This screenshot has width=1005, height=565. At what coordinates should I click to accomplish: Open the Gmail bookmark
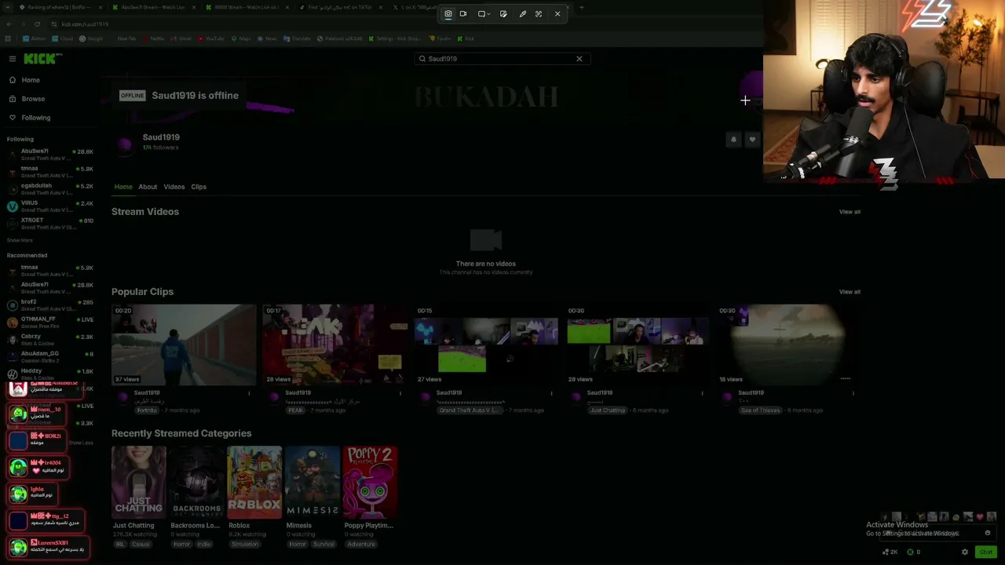182,38
